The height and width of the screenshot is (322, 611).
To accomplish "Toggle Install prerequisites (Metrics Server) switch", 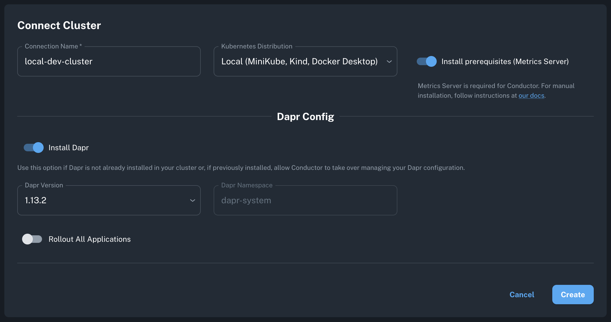I will coord(427,61).
